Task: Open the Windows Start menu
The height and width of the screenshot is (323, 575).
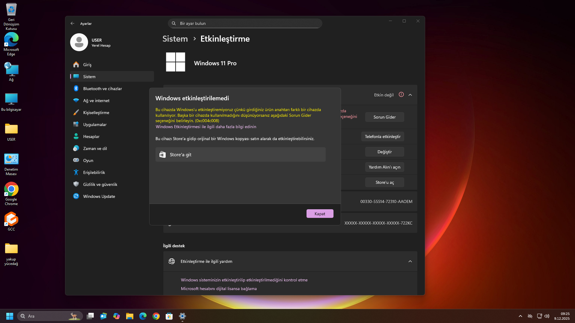Action: (x=10, y=316)
